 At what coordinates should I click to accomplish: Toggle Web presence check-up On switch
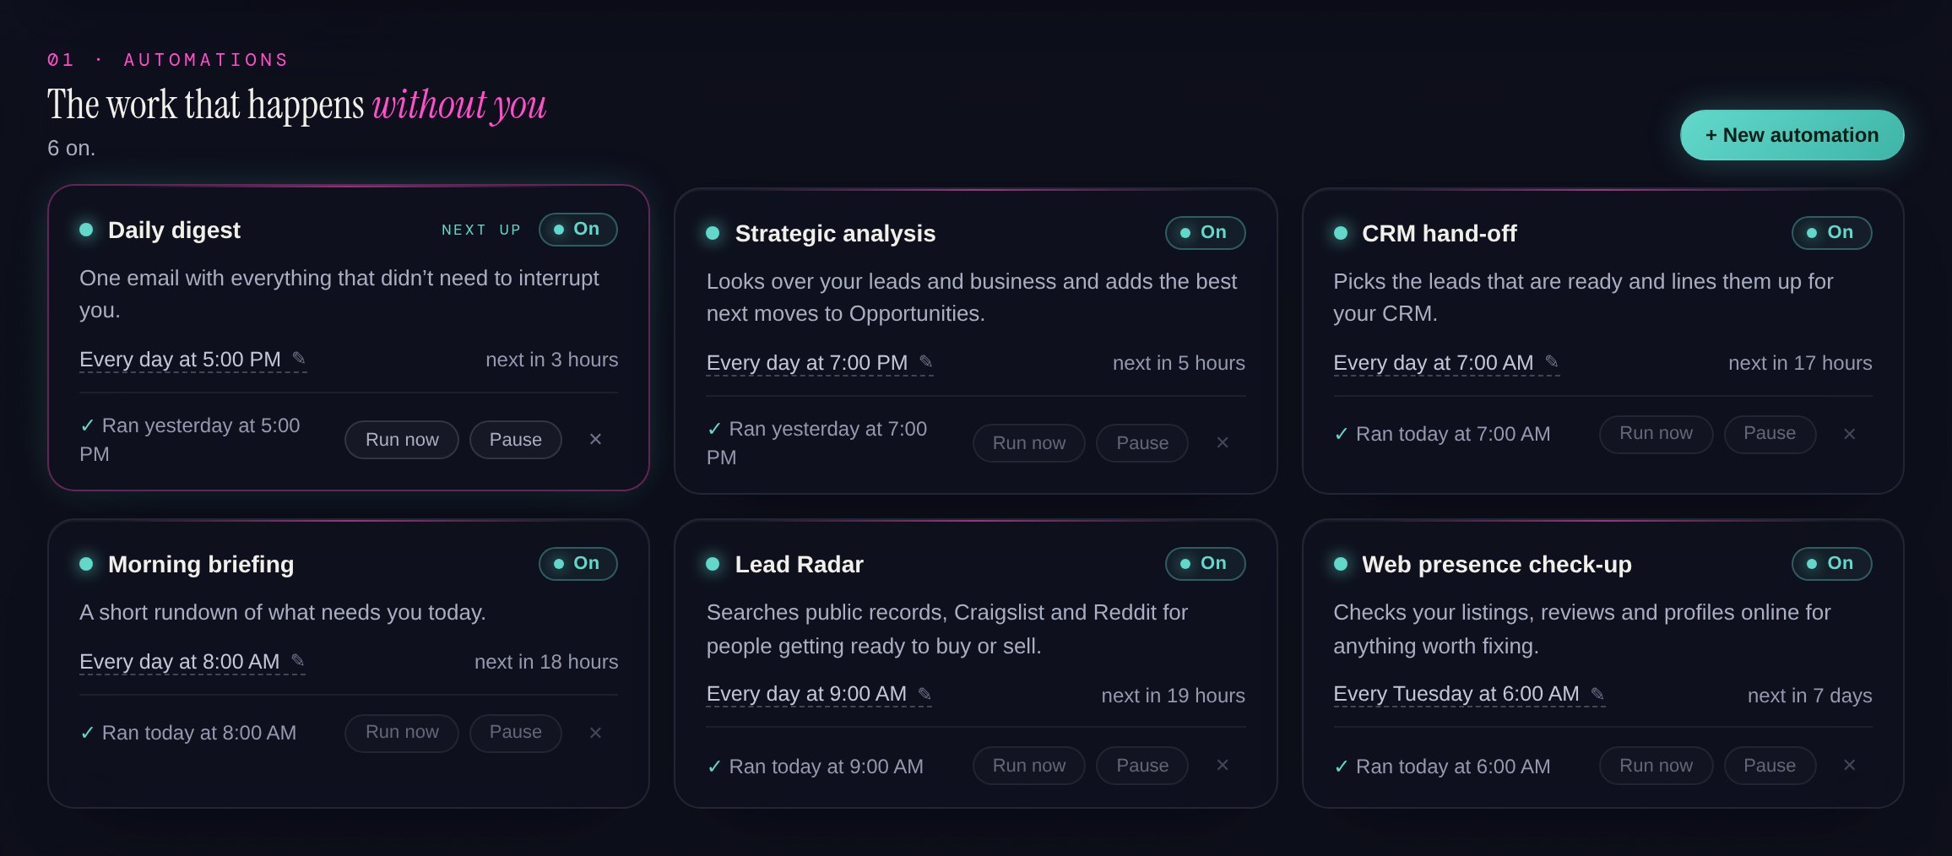pos(1831,564)
